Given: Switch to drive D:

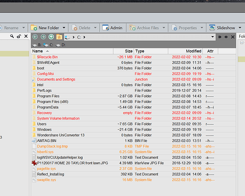Looking at the screenshot, I should tap(60, 45).
